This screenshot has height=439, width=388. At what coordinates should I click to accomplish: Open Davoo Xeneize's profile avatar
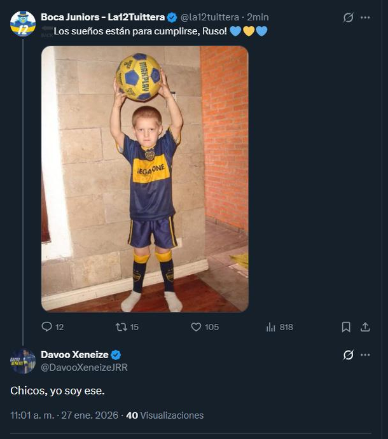click(23, 361)
